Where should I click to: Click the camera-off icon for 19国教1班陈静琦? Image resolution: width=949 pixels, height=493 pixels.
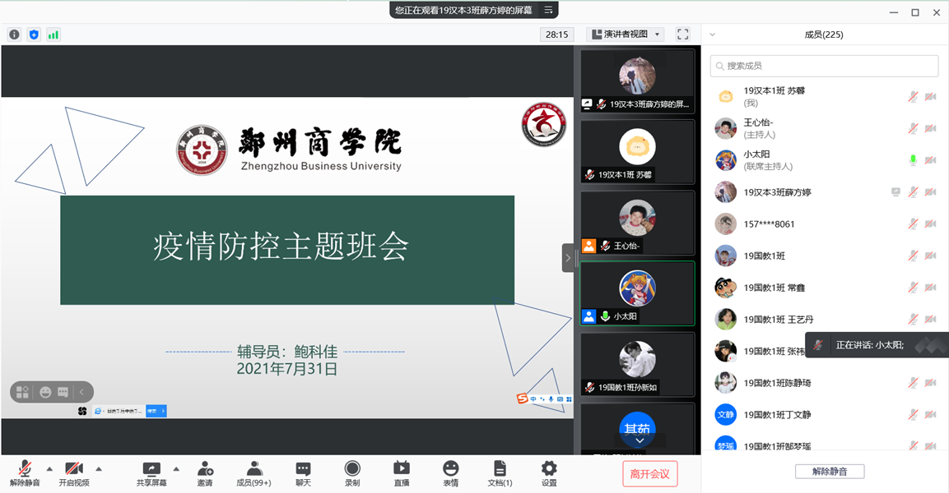coord(931,383)
